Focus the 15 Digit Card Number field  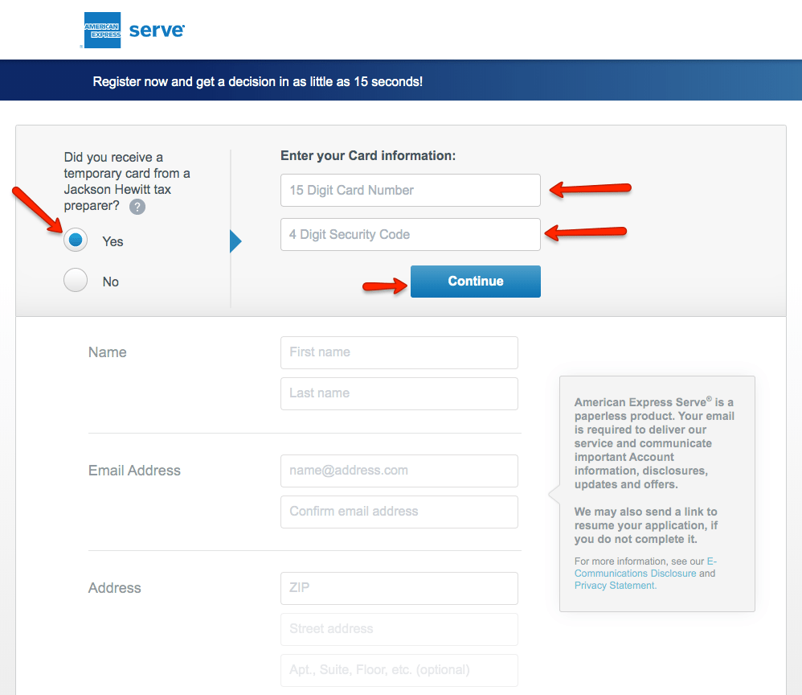tap(410, 191)
